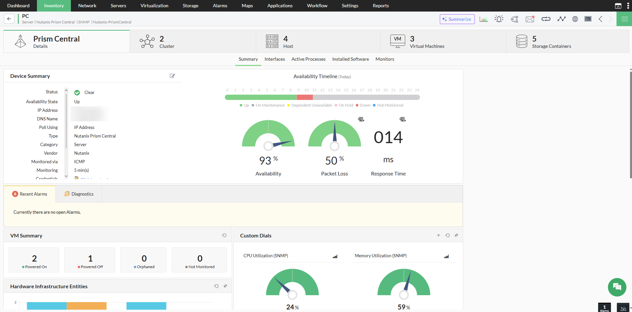This screenshot has height=312, width=632.
Task: Open the Prism Central Details card
Action: coord(67,42)
